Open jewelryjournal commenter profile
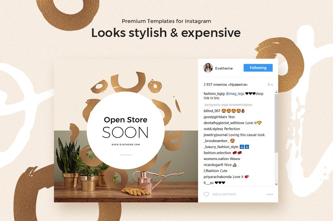333x221 pixels. 216,135
